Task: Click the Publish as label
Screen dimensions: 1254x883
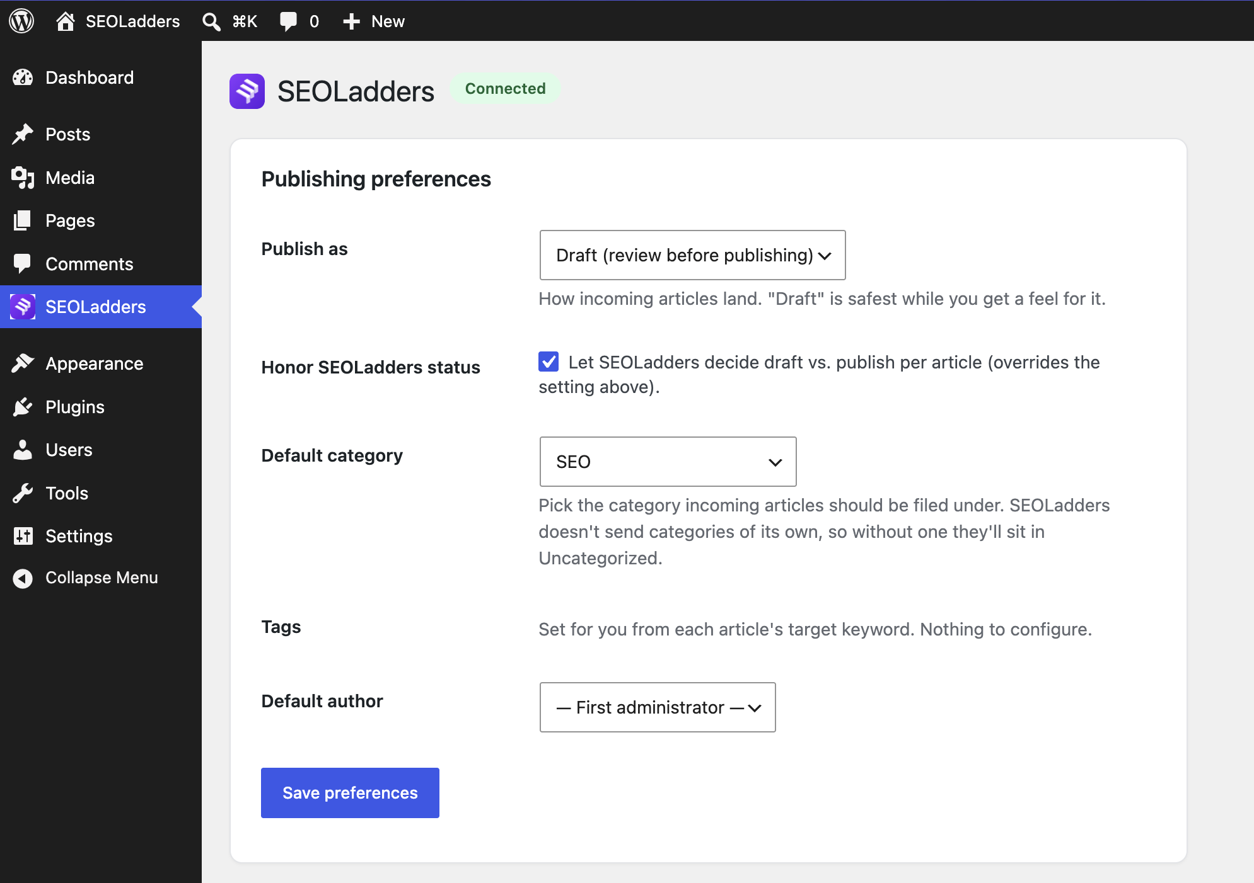Action: click(x=305, y=249)
